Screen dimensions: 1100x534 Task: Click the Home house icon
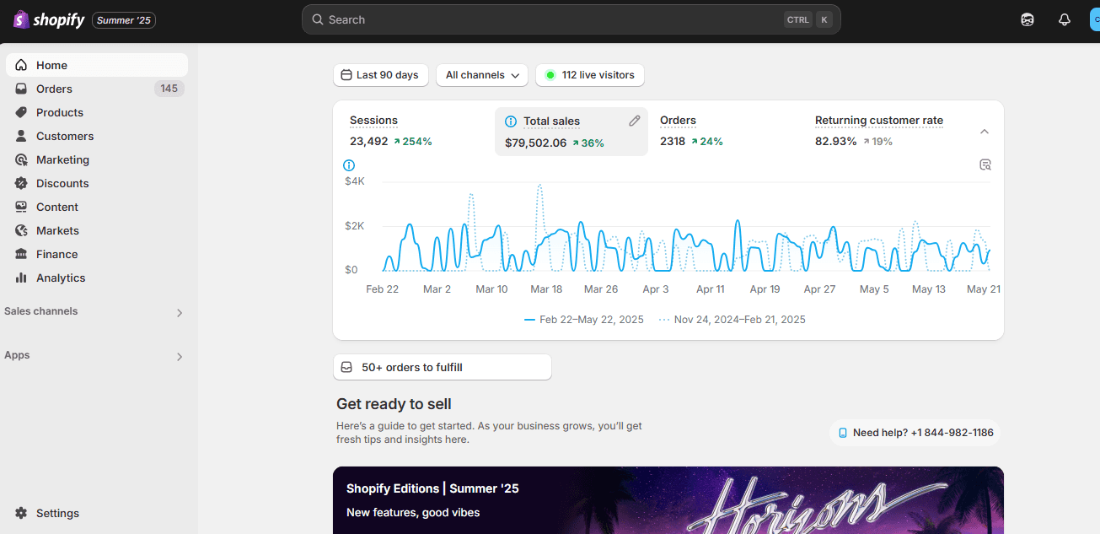21,65
